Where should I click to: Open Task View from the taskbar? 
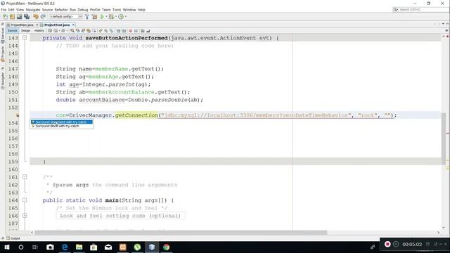(35, 247)
